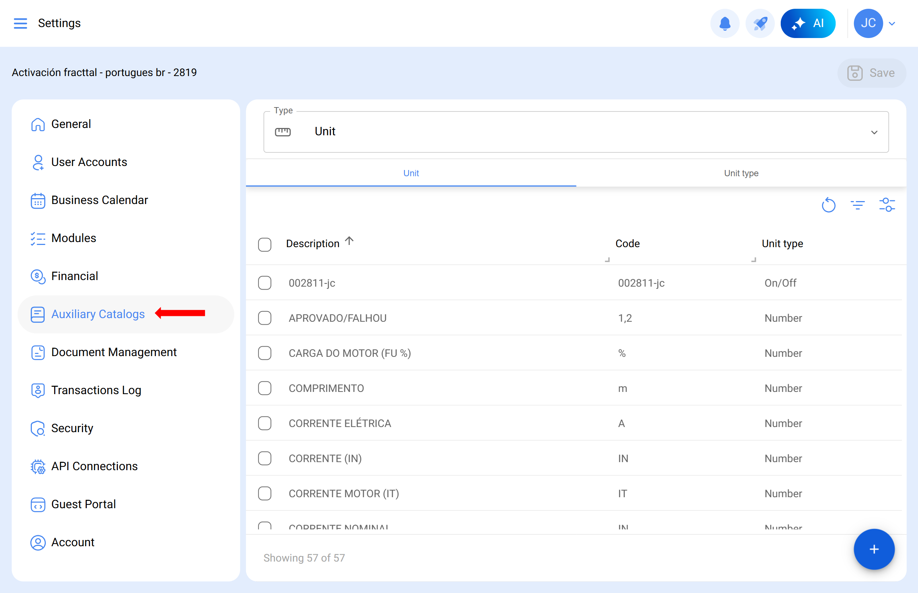The height and width of the screenshot is (593, 918).
Task: Tick the COMPRIMENTO row checkbox
Action: coord(265,388)
